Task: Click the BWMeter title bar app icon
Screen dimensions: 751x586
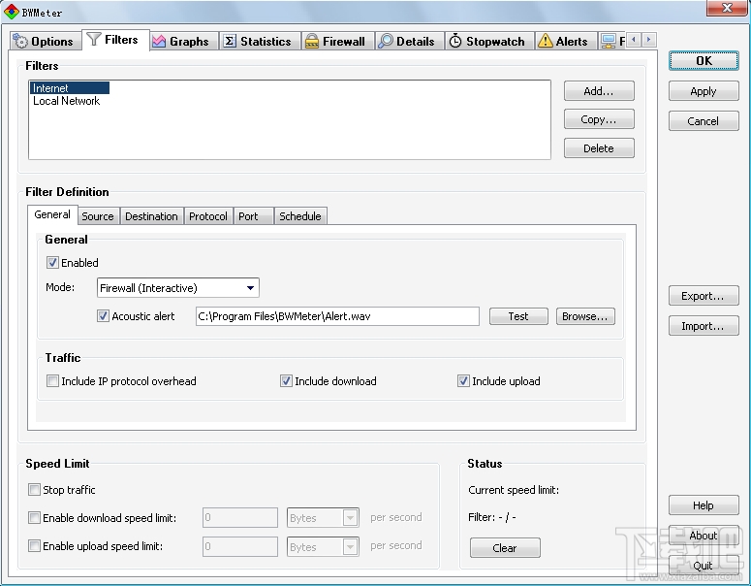Action: [11, 12]
